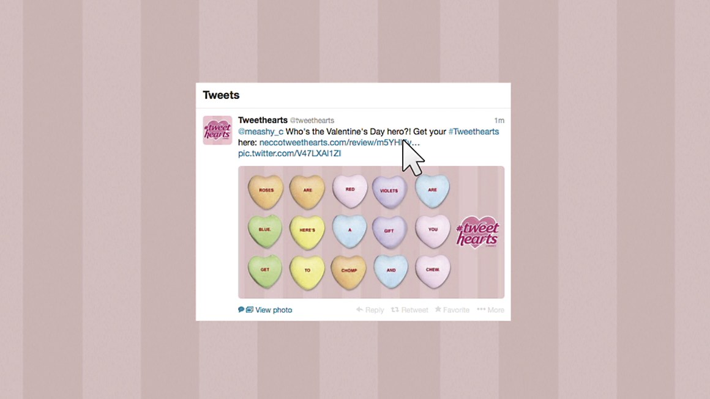Click the Reply arrow icon

[x=359, y=310]
